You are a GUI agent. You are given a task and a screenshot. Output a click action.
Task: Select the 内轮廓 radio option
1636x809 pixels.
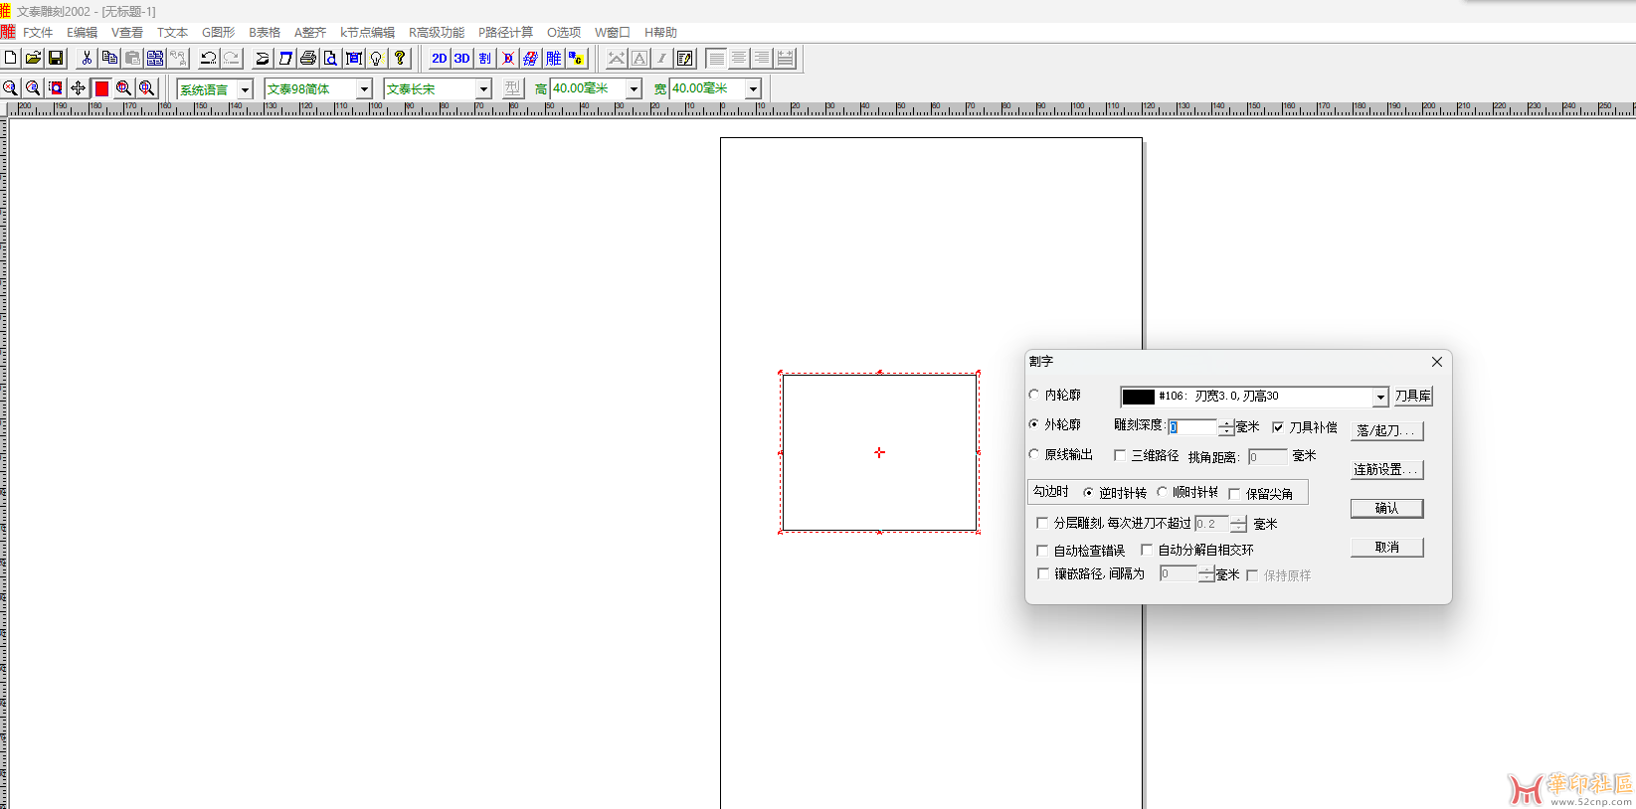pos(1034,395)
